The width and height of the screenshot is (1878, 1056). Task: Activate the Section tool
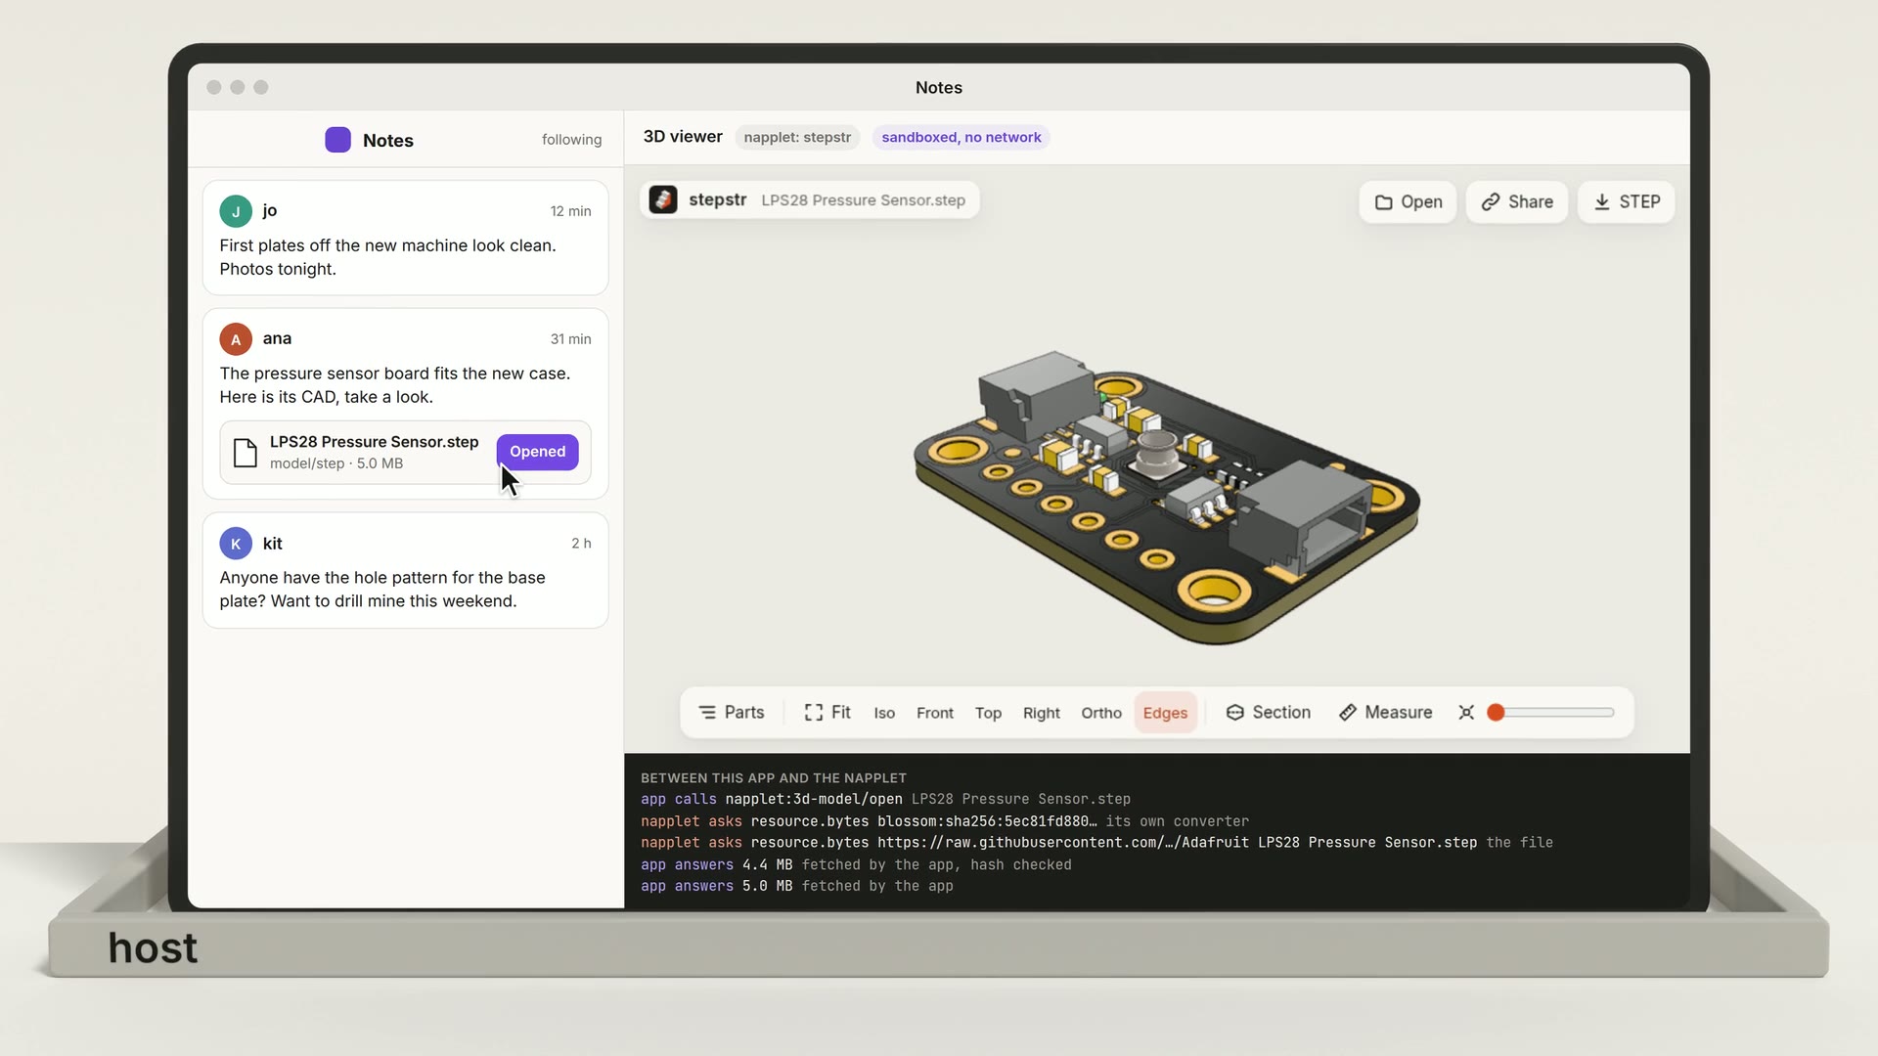(x=1269, y=713)
